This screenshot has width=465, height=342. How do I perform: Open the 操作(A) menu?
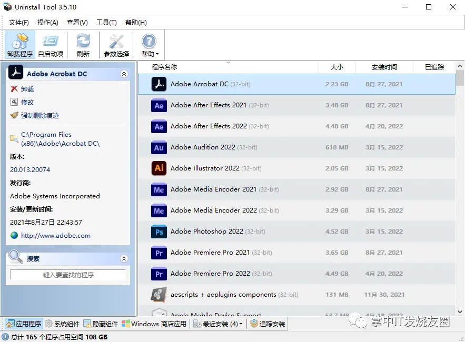48,23
